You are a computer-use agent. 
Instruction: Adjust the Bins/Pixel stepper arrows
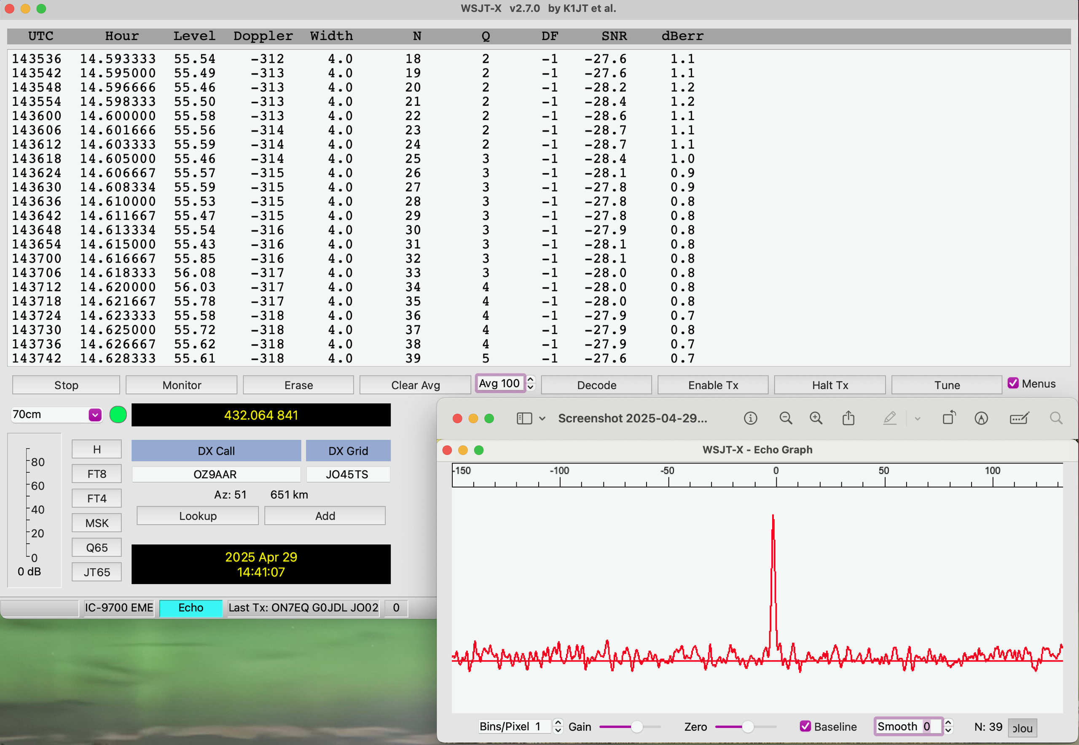pos(558,726)
